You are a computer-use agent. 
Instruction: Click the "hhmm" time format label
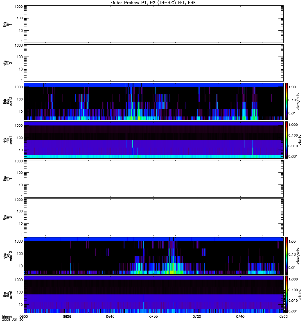coord(7,316)
